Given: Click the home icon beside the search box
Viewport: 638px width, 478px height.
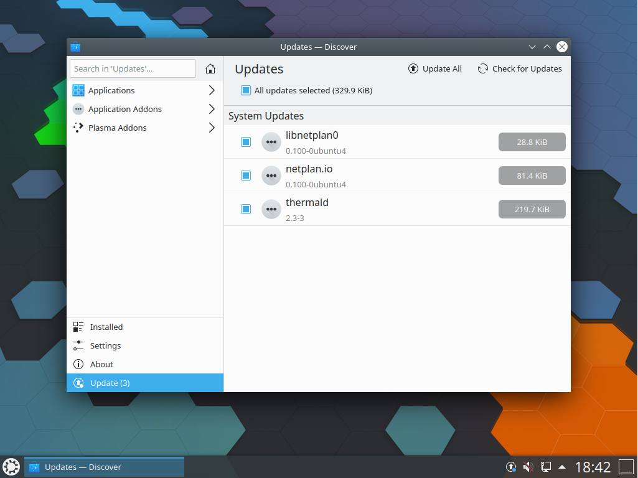Looking at the screenshot, I should (210, 68).
